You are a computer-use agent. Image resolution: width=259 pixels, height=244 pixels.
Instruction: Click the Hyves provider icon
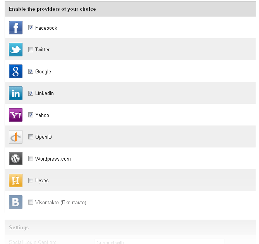pos(15,180)
